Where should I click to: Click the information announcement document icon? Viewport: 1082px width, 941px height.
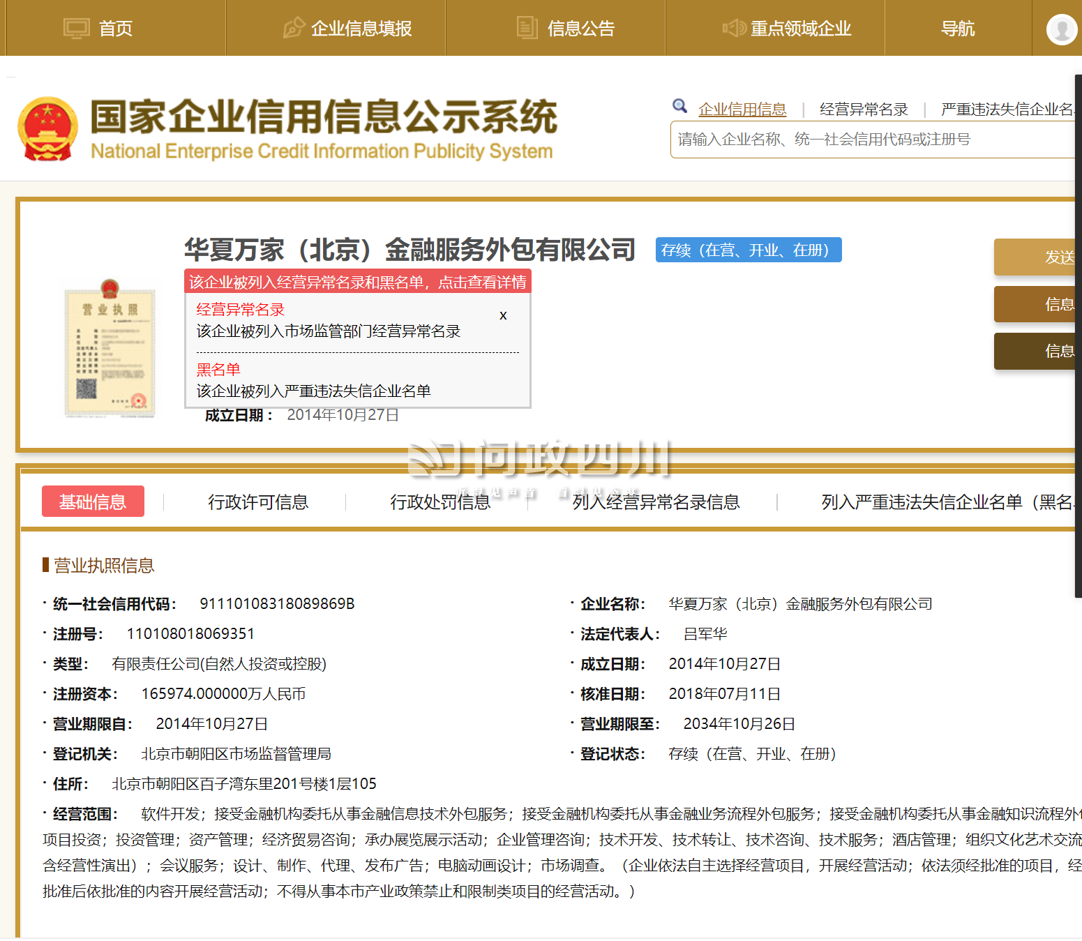tap(527, 28)
